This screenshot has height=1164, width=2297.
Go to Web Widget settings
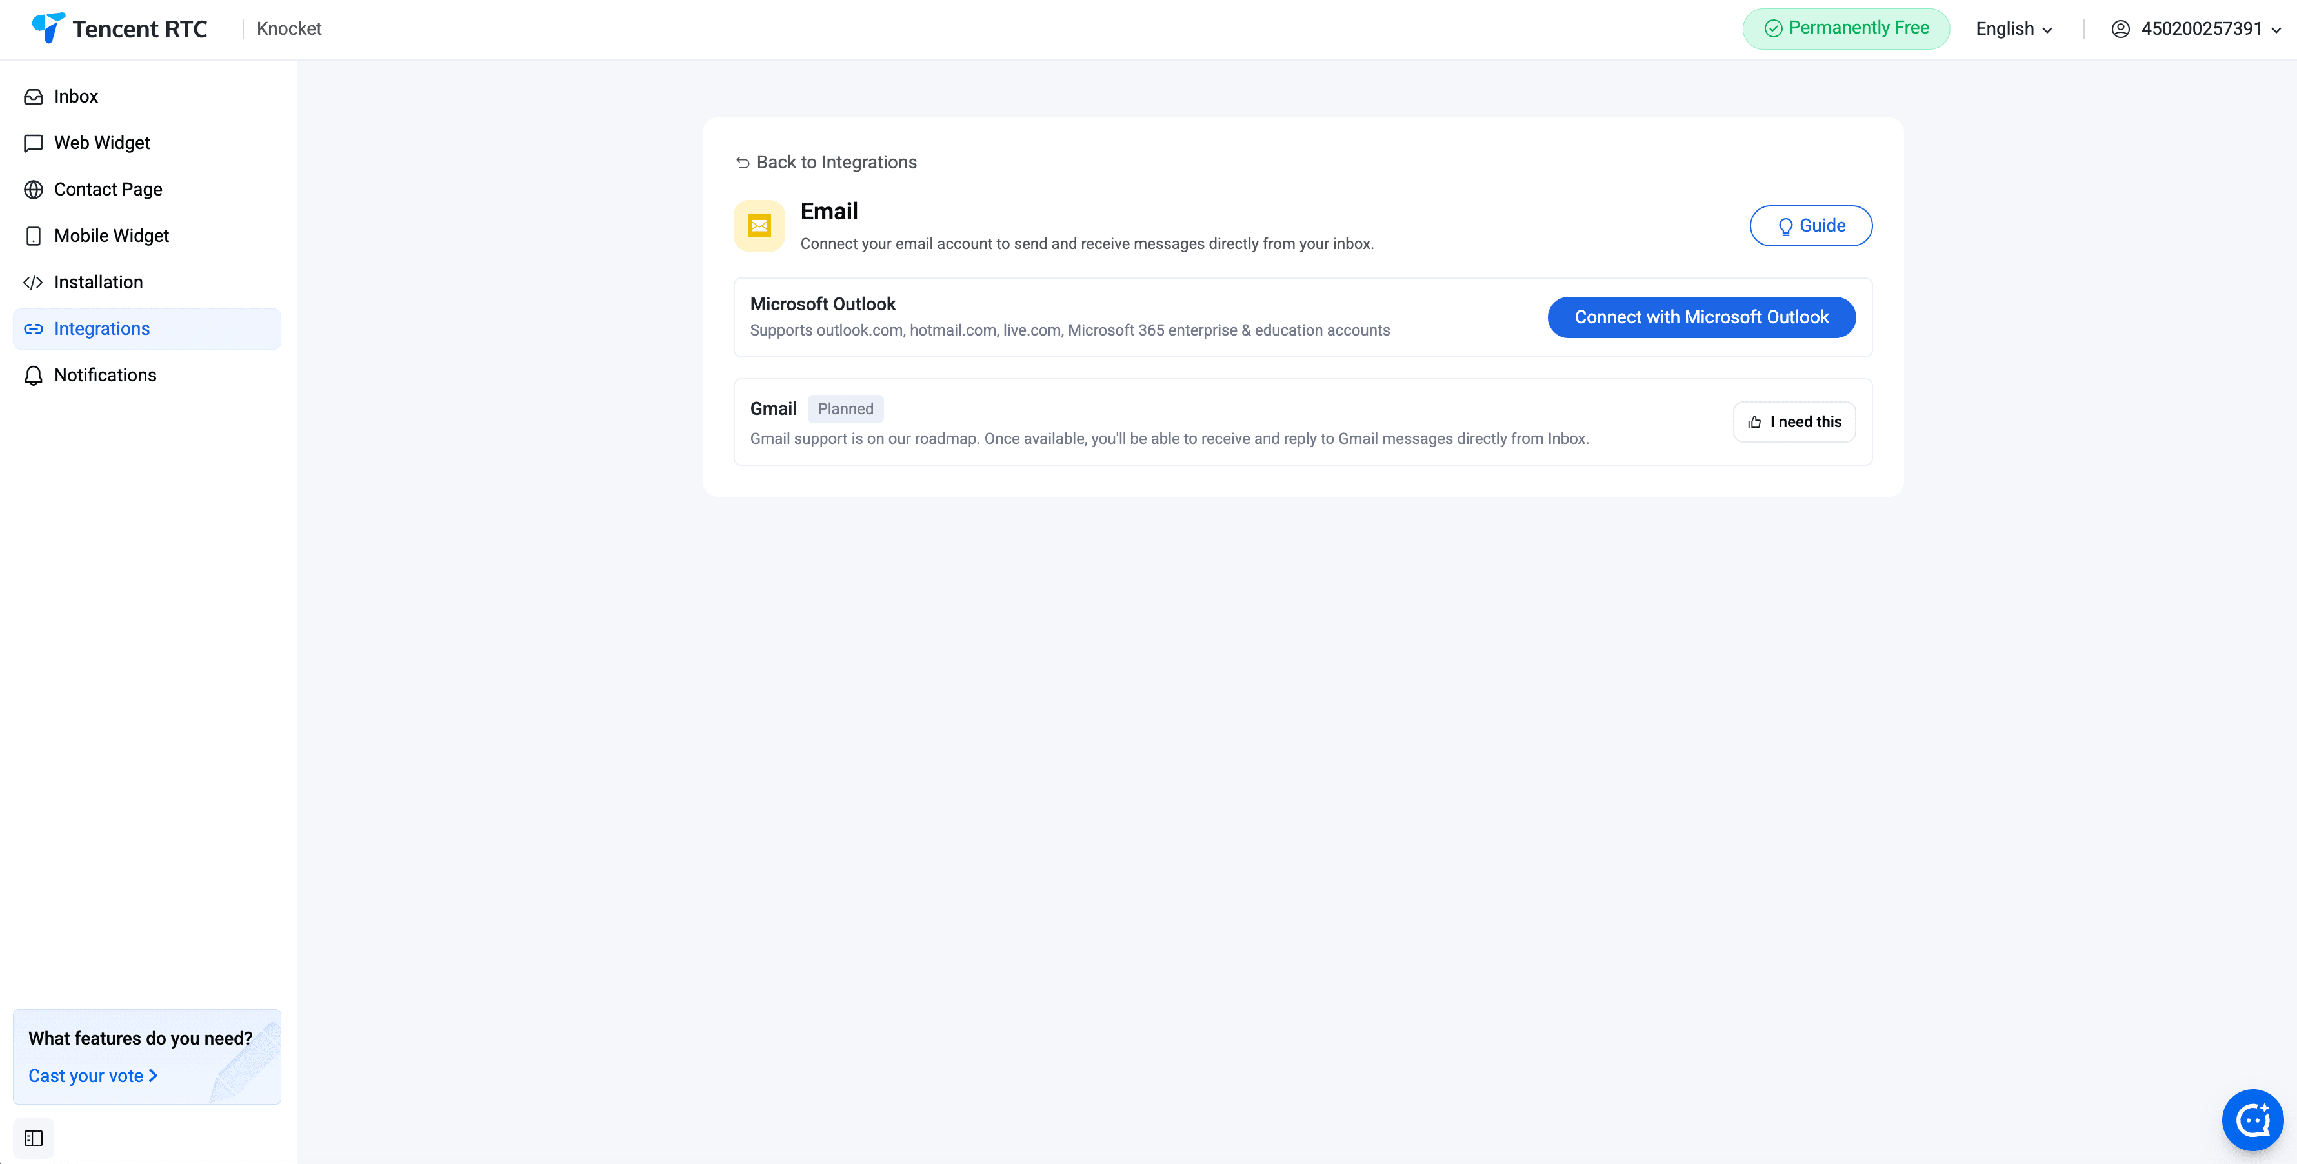[147, 143]
